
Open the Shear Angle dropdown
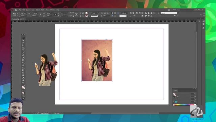pyautogui.click(x=67, y=16)
